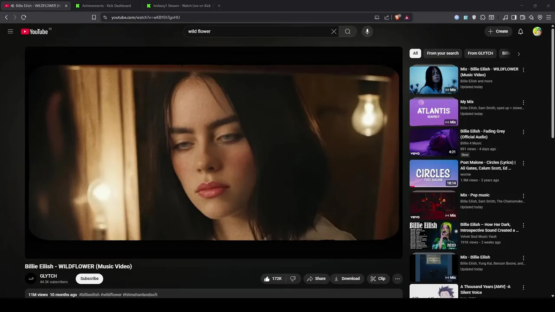Screen dimensions: 555x312
Task: Open options for A Thousand Years AMV
Action: pyautogui.click(x=523, y=287)
